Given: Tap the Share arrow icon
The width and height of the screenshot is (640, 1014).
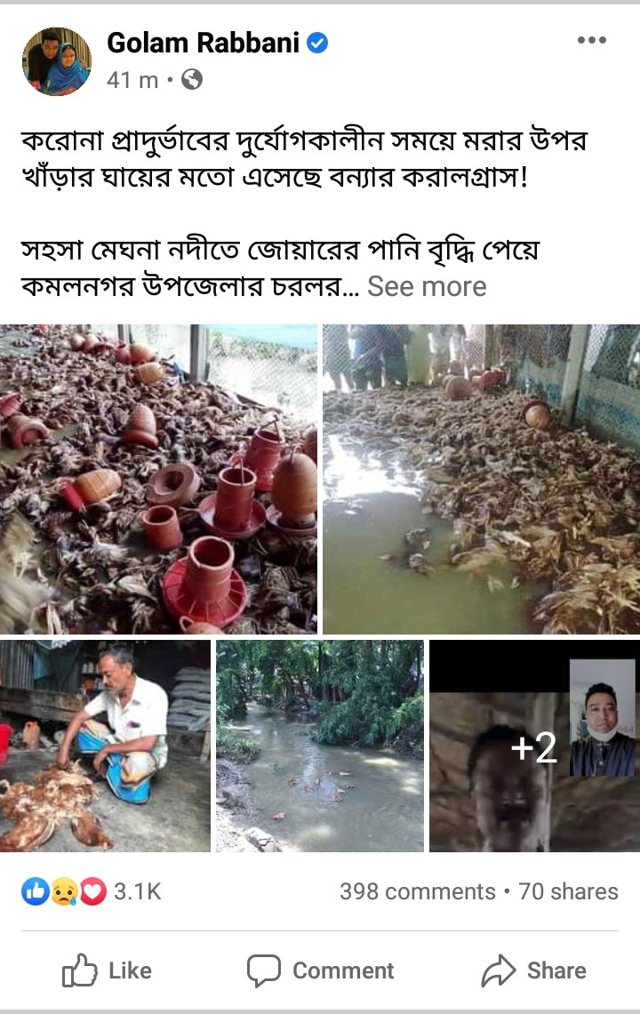Looking at the screenshot, I should (499, 970).
